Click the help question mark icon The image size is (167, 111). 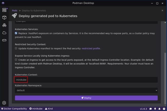(x=163, y=109)
